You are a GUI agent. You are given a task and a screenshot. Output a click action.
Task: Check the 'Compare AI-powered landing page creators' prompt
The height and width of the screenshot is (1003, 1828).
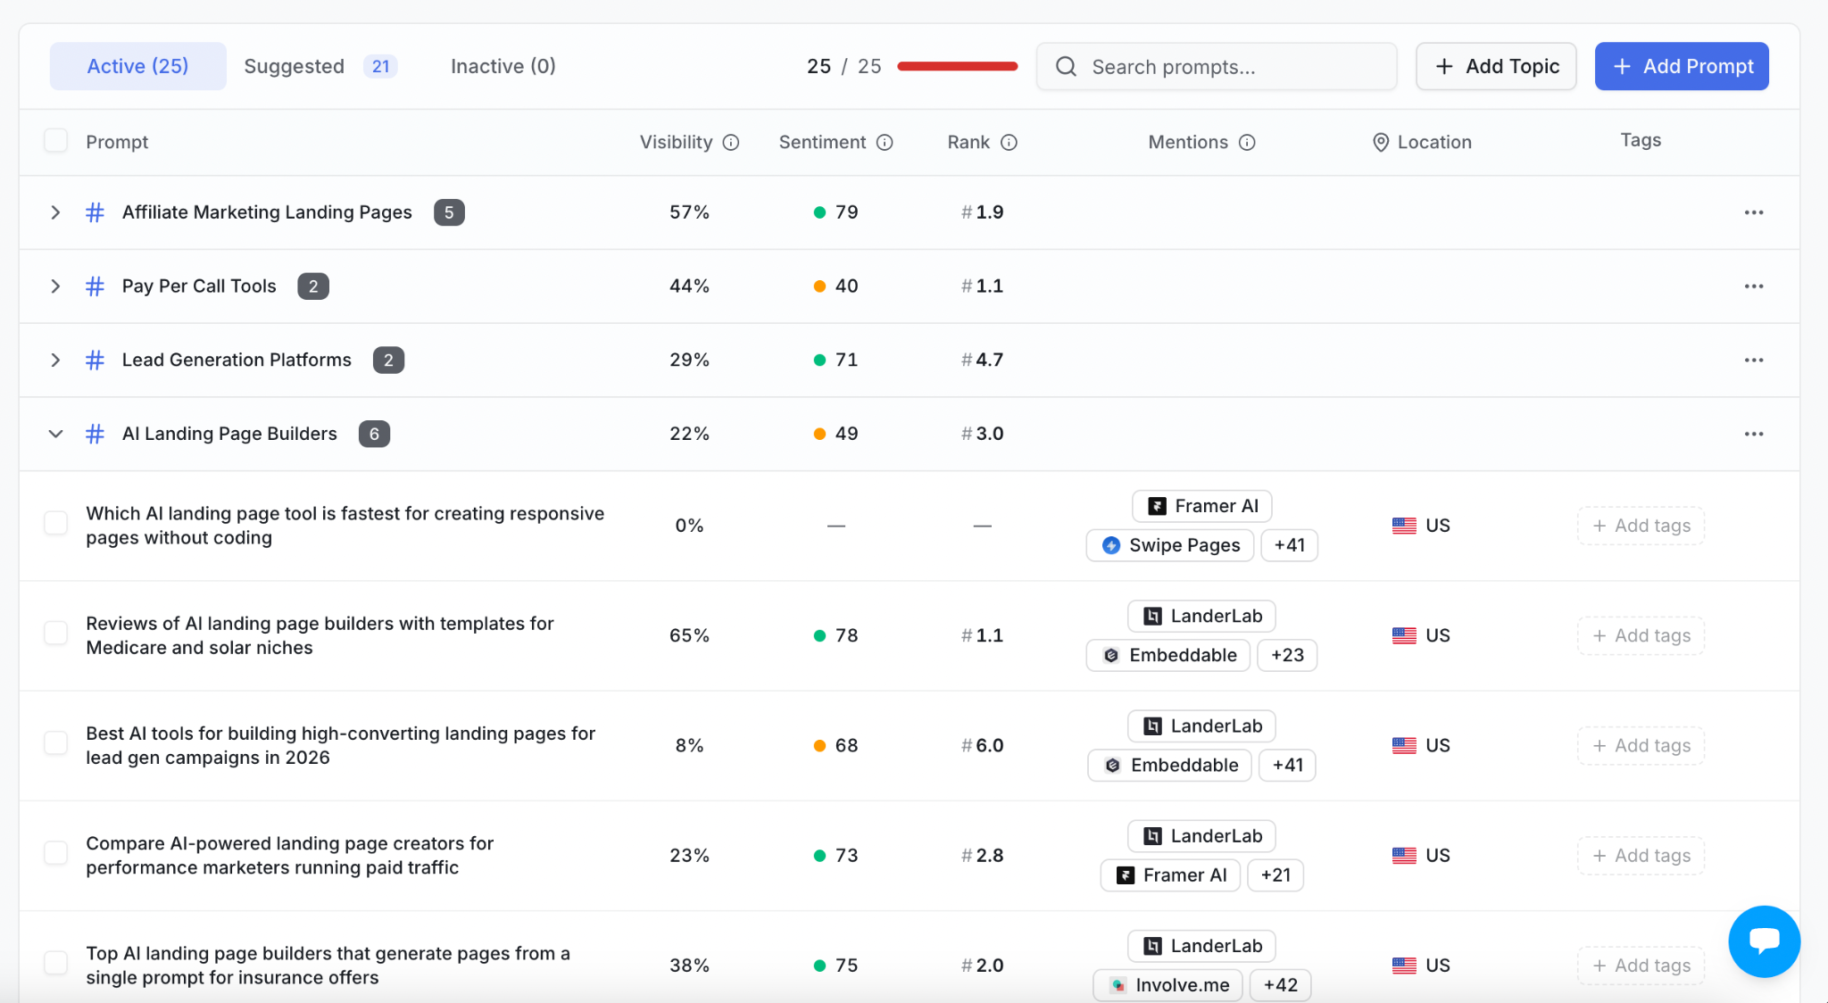55,853
